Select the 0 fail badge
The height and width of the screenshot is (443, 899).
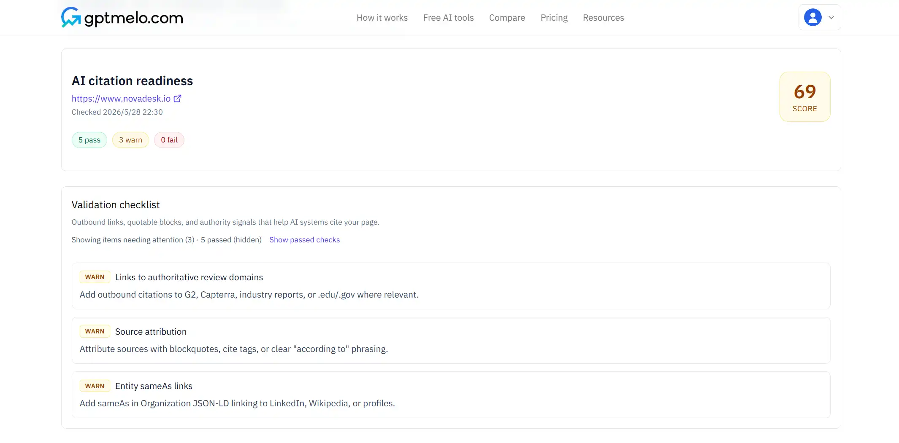pyautogui.click(x=169, y=140)
